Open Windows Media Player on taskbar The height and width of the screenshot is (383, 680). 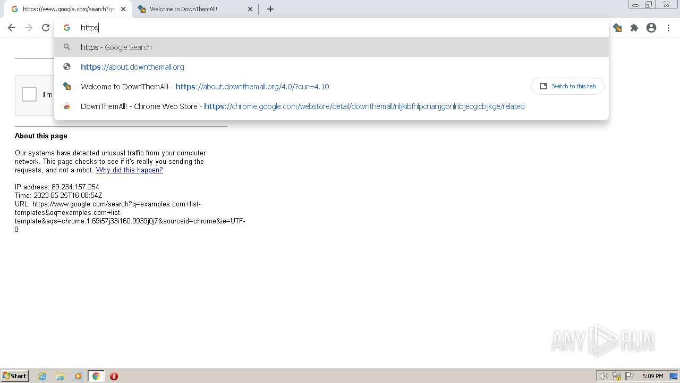pos(78,376)
